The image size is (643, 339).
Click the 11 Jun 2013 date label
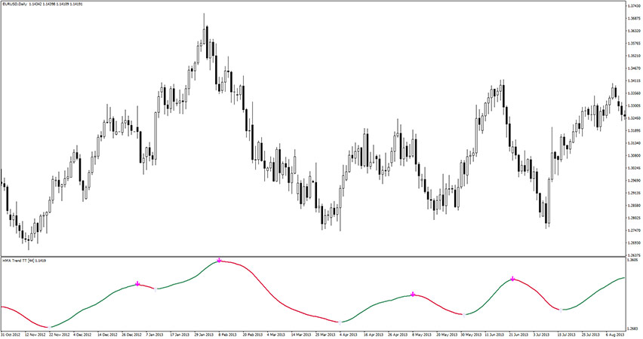coord(494,334)
